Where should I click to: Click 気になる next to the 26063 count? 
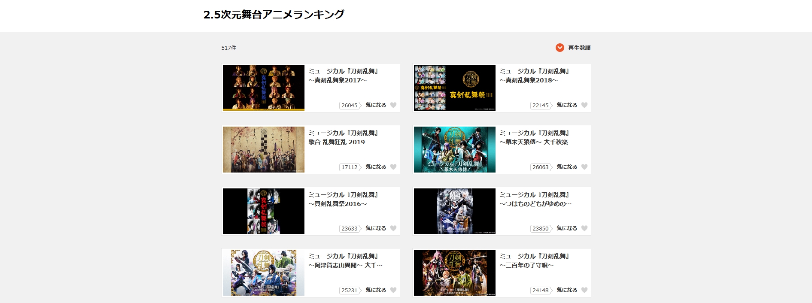pyautogui.click(x=567, y=167)
